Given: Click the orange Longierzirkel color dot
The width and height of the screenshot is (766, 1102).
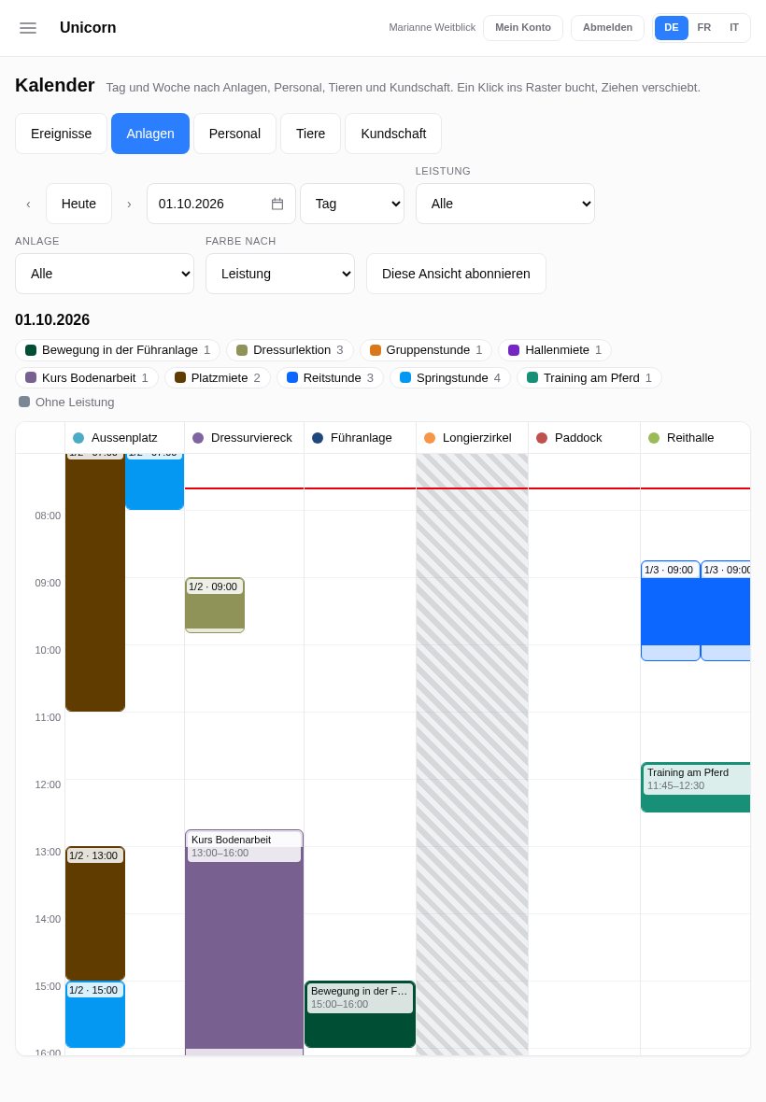Looking at the screenshot, I should 430,438.
